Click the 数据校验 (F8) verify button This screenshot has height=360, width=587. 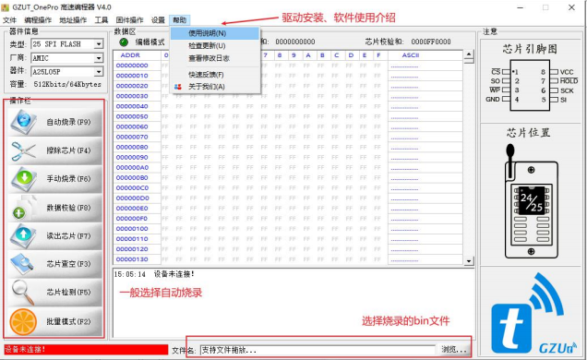point(55,208)
